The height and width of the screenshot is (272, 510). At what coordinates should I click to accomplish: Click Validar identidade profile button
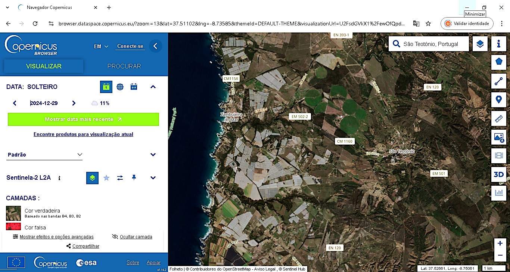tap(467, 24)
